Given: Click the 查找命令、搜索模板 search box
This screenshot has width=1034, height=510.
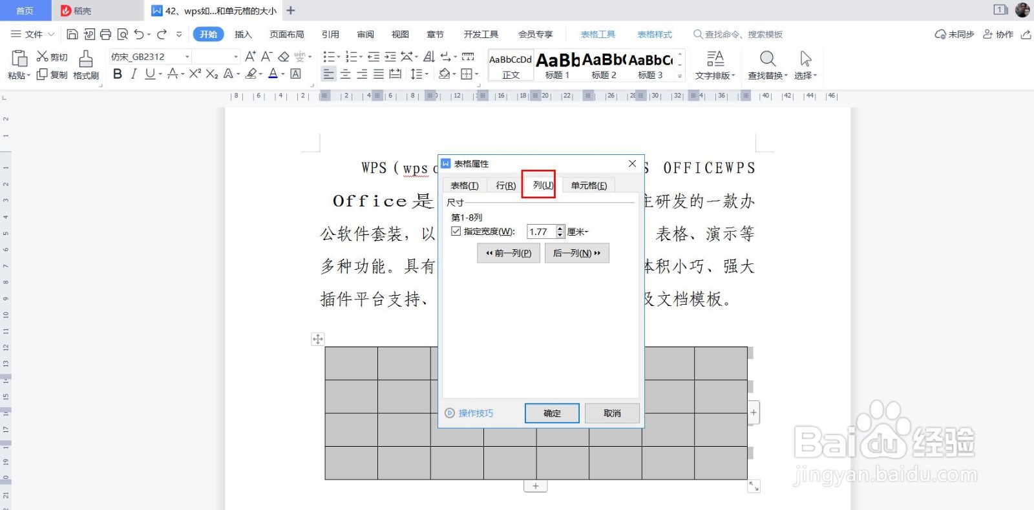Looking at the screenshot, I should 738,34.
